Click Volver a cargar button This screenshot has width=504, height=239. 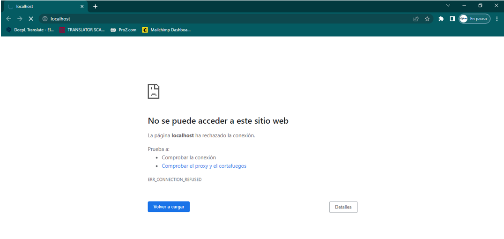pyautogui.click(x=169, y=207)
